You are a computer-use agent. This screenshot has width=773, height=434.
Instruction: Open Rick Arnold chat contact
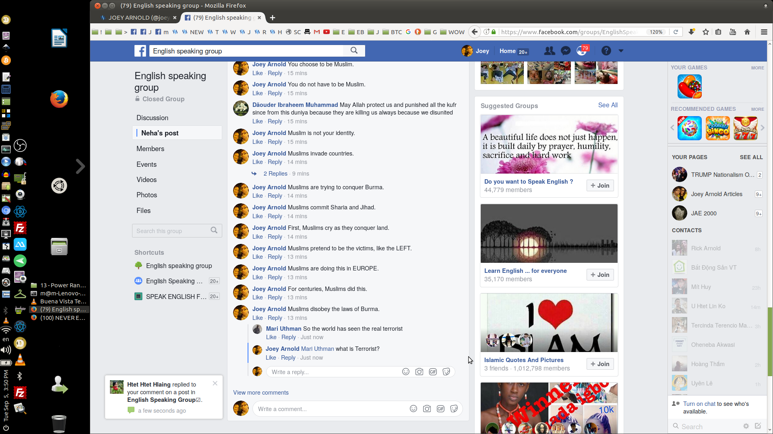[x=717, y=248]
